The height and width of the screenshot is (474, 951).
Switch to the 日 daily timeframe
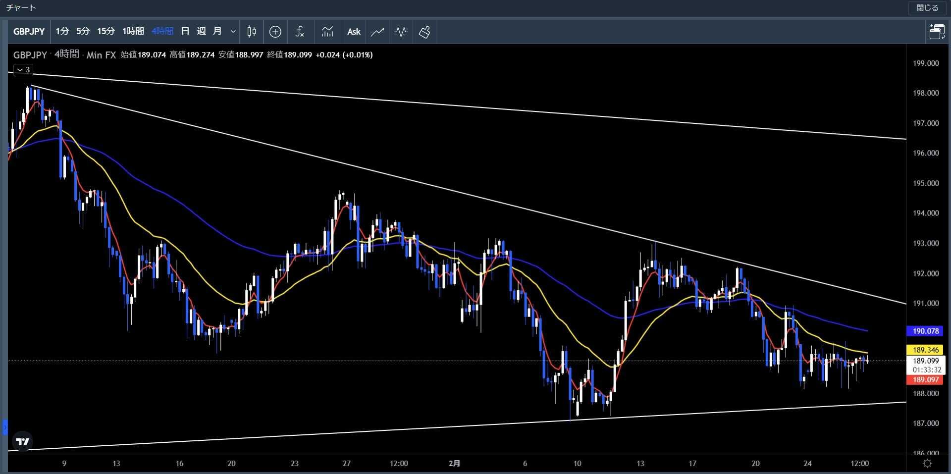tap(185, 32)
